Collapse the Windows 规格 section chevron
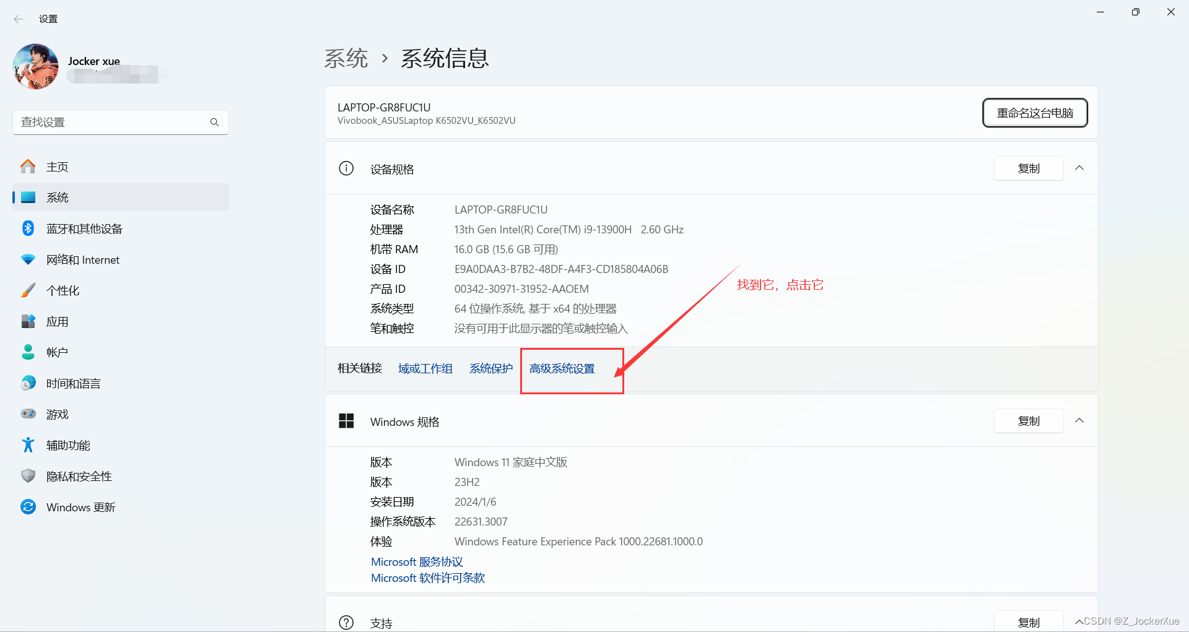1189x632 pixels. pos(1079,421)
